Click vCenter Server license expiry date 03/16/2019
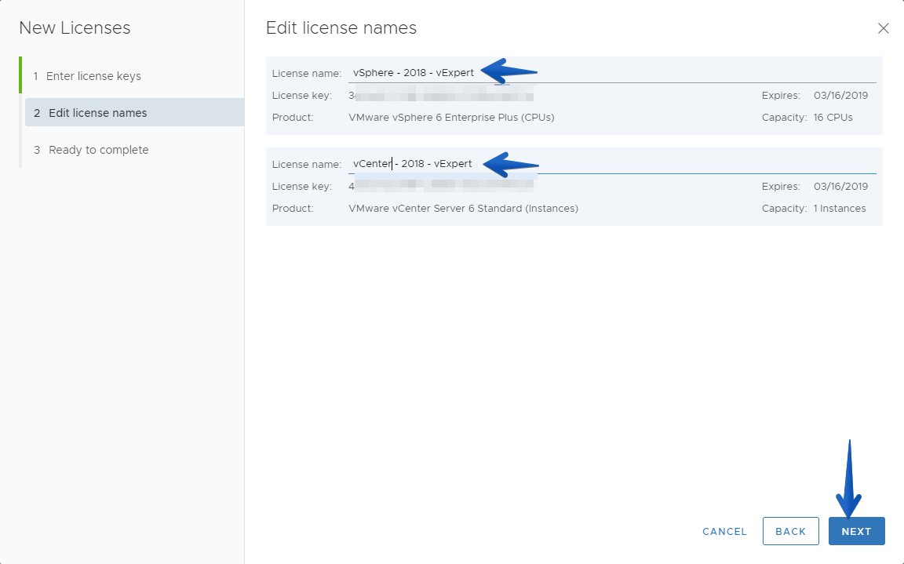 [x=840, y=187]
